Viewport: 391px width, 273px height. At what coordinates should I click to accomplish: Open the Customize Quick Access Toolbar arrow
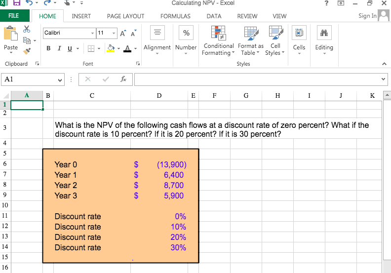coord(81,3)
